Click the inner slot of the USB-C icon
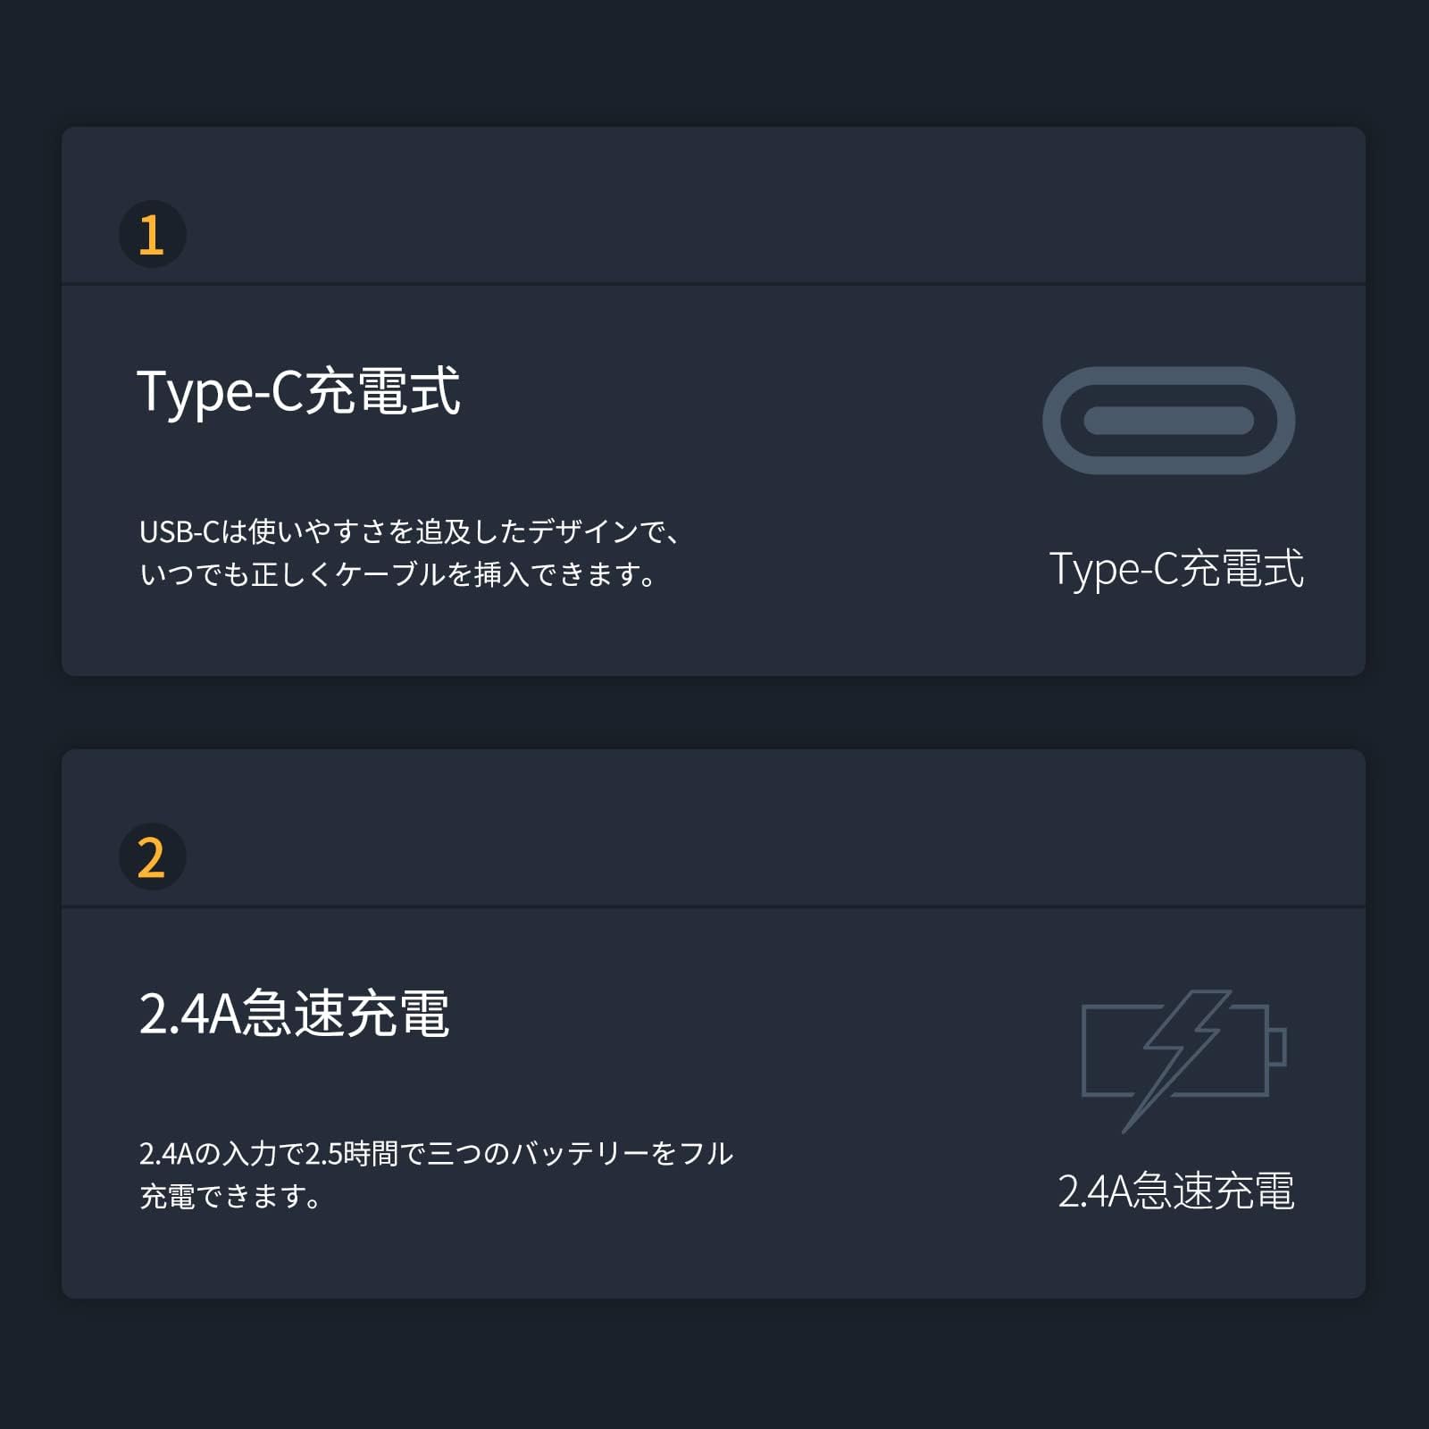The width and height of the screenshot is (1429, 1429). [x=1168, y=421]
